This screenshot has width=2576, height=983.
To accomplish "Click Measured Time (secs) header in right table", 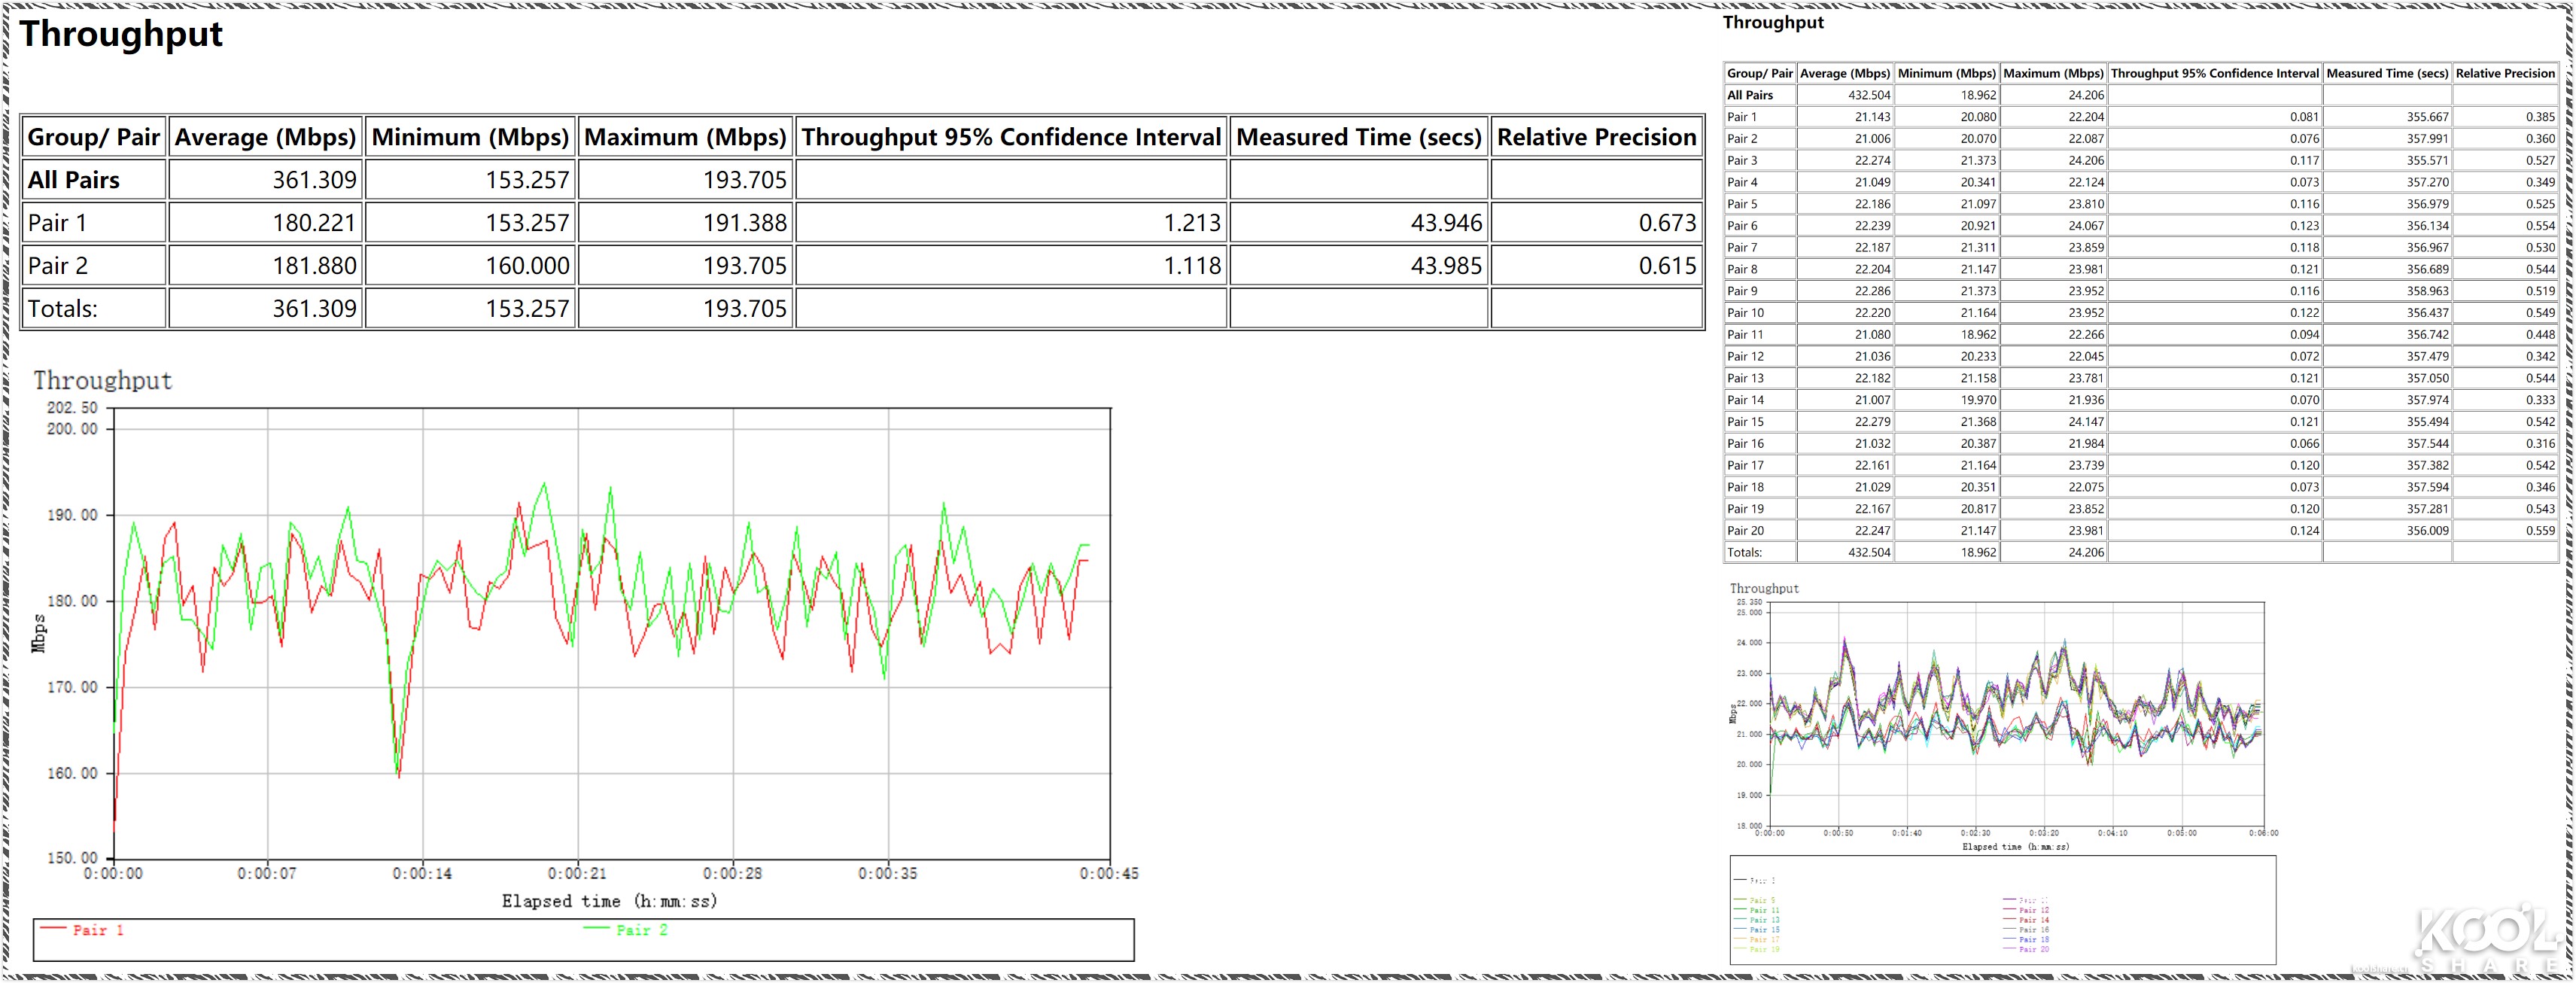I will 2386,74.
